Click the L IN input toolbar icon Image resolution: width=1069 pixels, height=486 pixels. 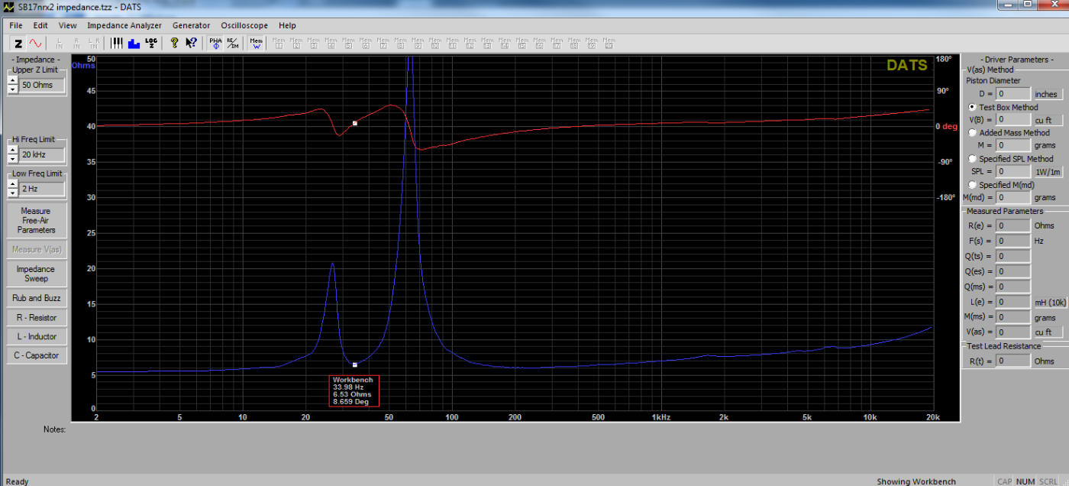pyautogui.click(x=59, y=44)
